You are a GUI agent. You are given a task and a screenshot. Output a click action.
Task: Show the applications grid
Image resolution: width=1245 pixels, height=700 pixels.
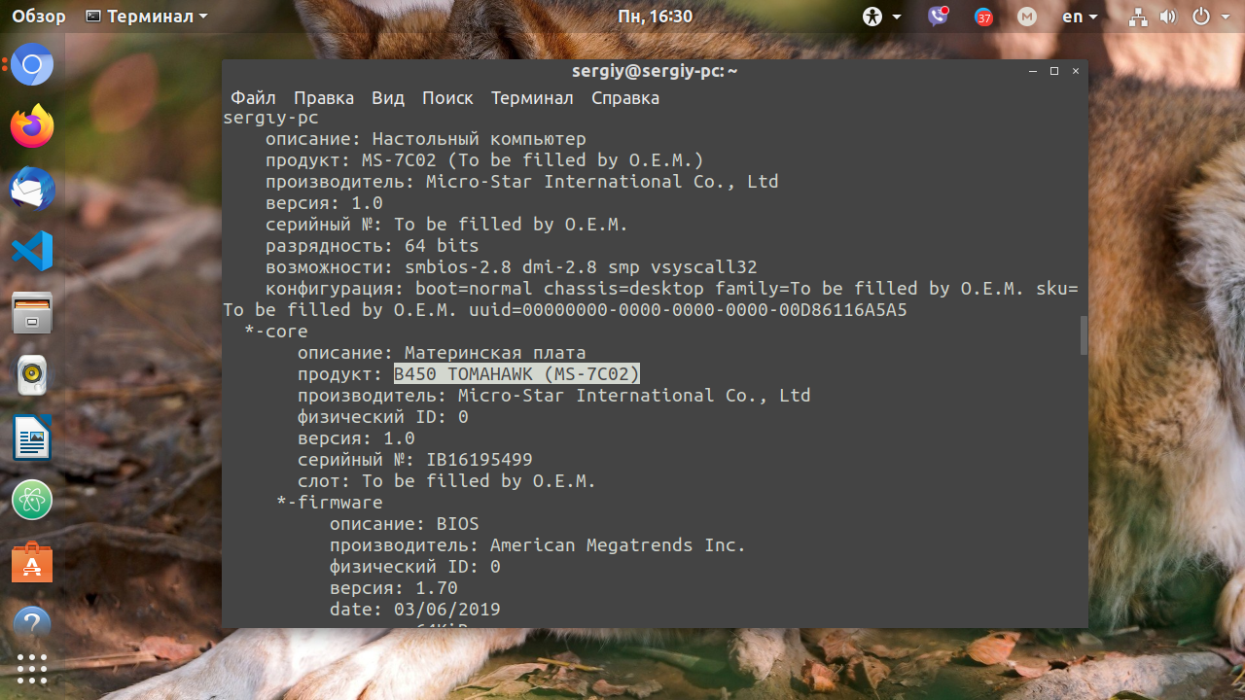point(32,668)
